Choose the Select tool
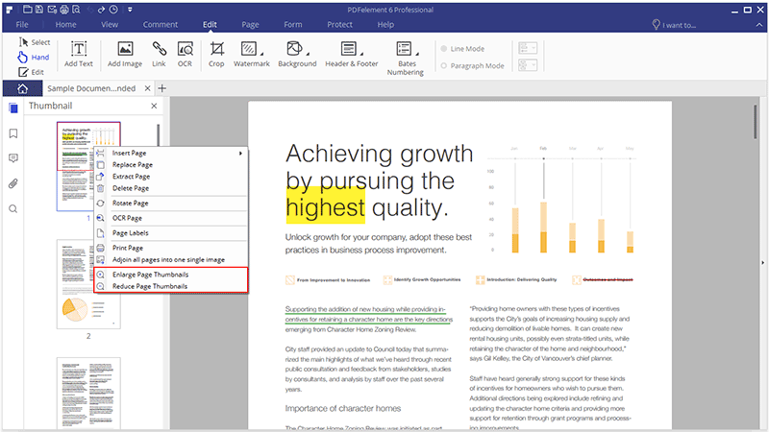The image size is (769, 432). point(35,42)
